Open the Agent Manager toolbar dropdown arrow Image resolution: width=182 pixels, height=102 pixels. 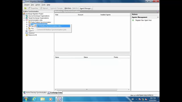92,8
